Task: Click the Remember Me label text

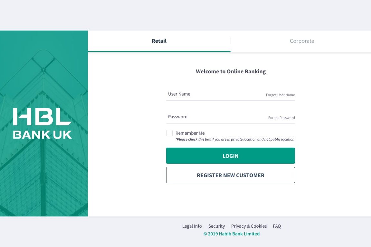Action: coord(190,133)
